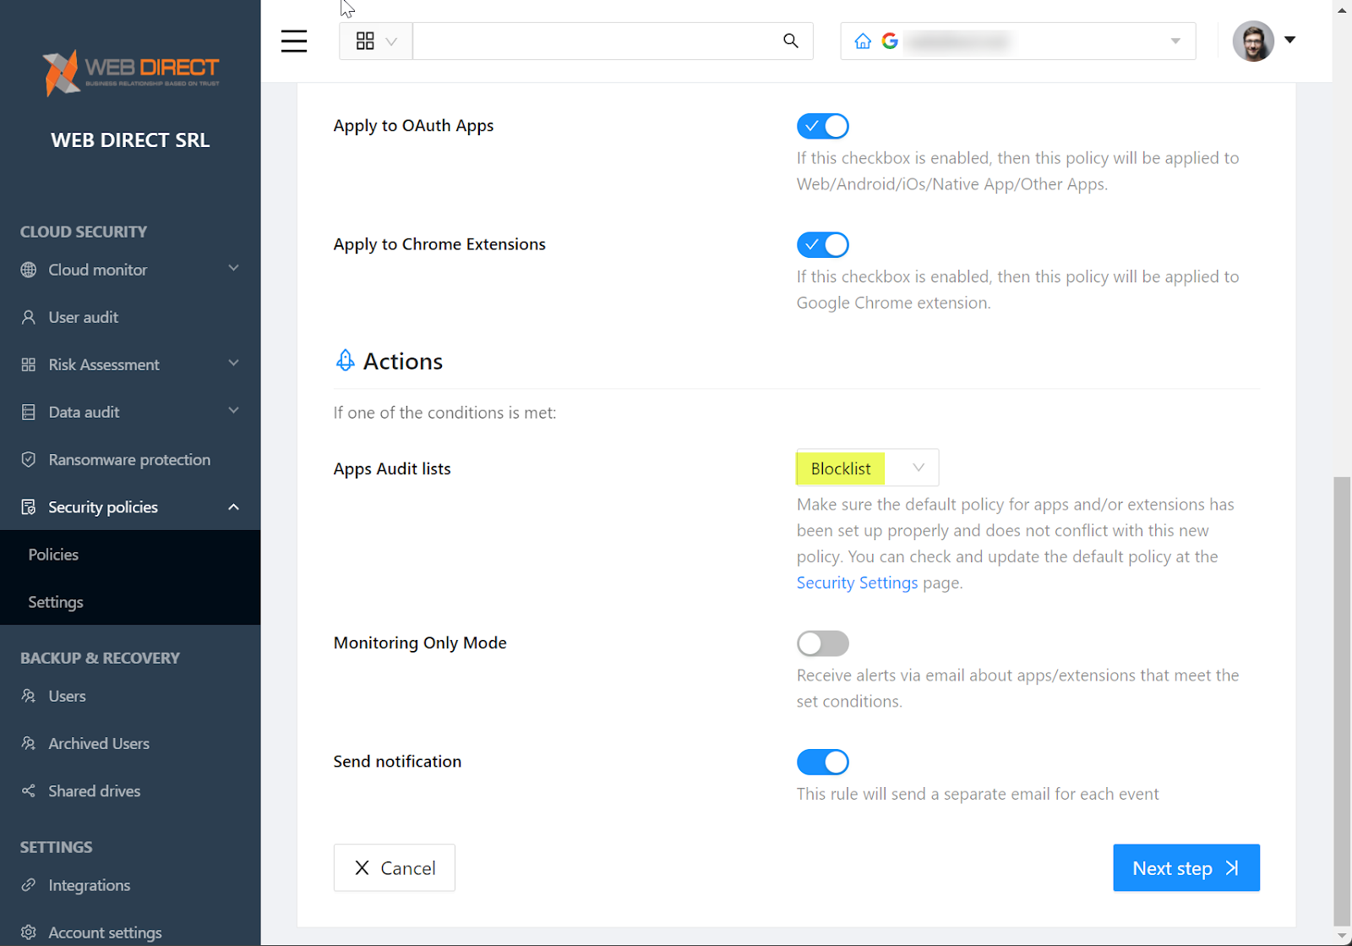Open Ransomware protection
1352x946 pixels.
pyautogui.click(x=128, y=459)
